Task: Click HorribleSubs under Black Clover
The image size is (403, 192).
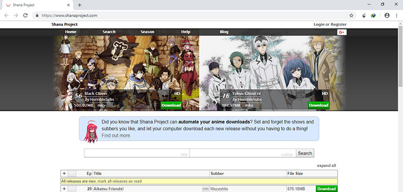Action: tap(102, 99)
